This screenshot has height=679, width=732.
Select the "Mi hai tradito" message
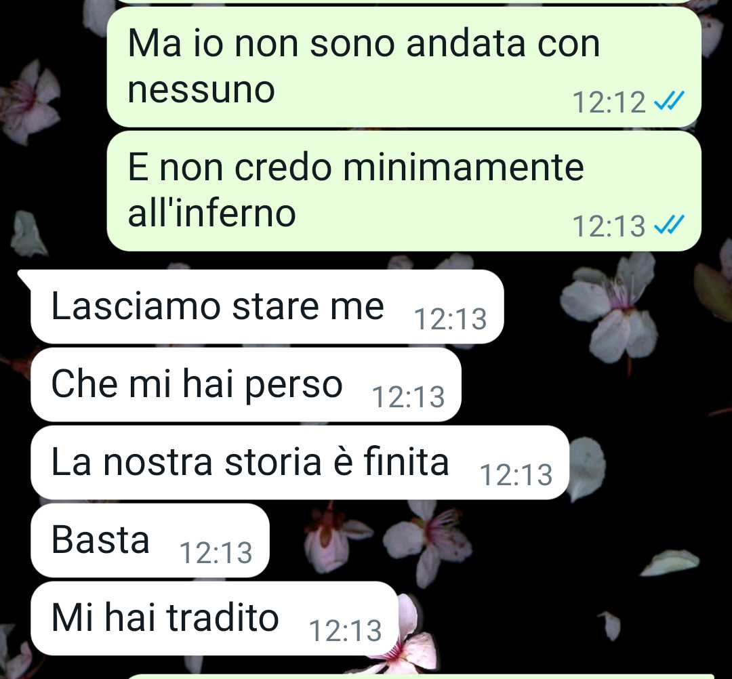coord(214,618)
